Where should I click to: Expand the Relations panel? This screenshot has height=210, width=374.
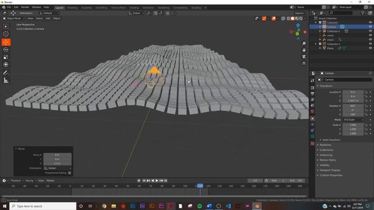(325, 145)
